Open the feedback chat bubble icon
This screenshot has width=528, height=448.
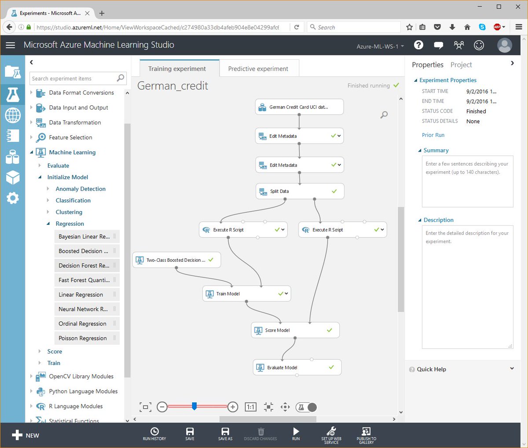[x=438, y=45]
